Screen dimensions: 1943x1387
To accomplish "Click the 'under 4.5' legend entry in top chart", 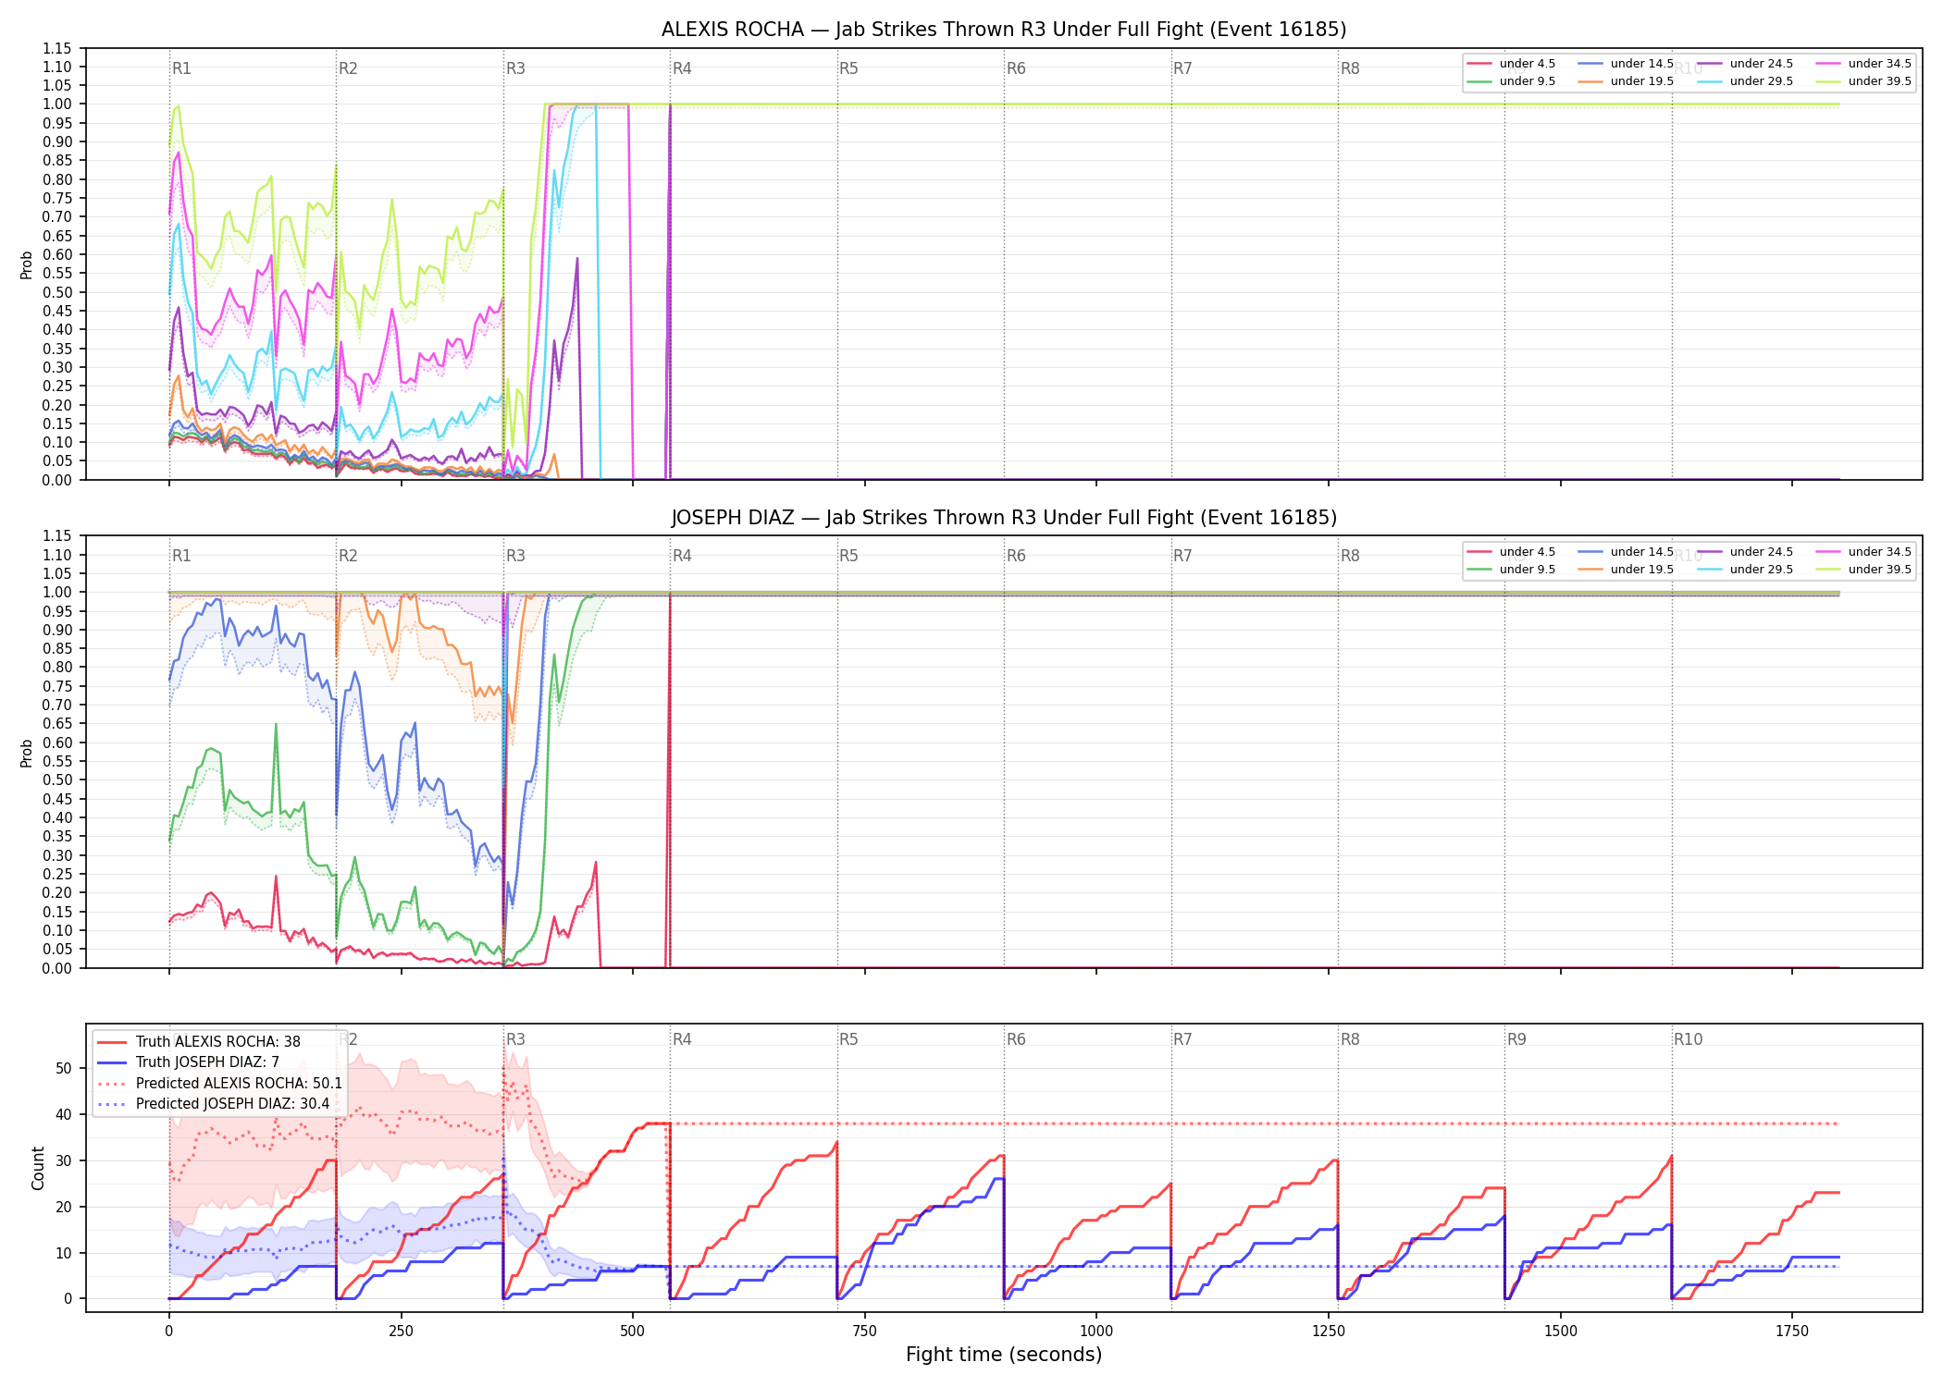I will [1512, 64].
